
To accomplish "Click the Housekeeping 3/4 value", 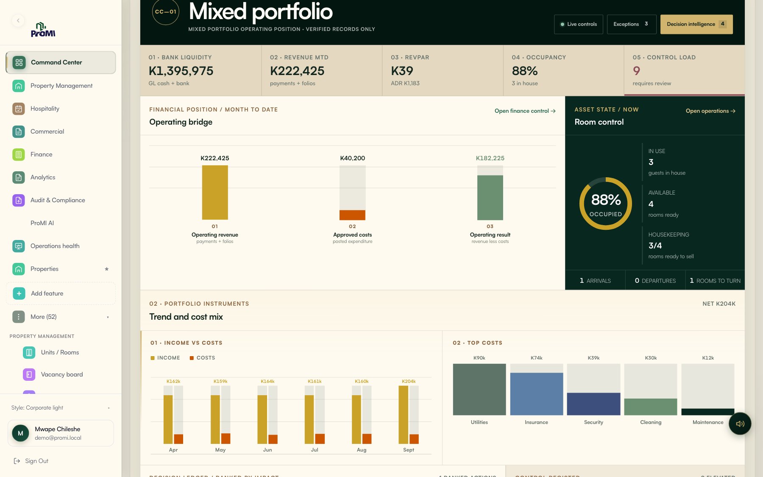I will pos(655,245).
